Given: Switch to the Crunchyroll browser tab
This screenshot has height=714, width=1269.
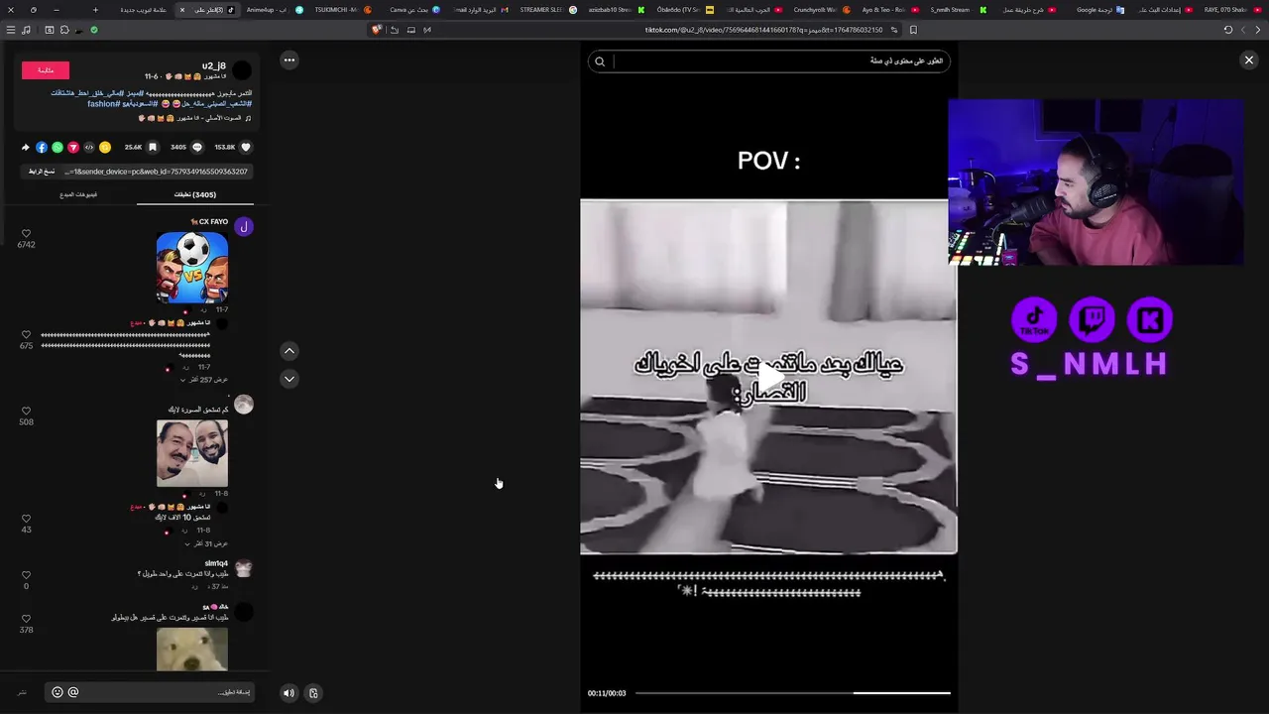Looking at the screenshot, I should click(x=820, y=10).
